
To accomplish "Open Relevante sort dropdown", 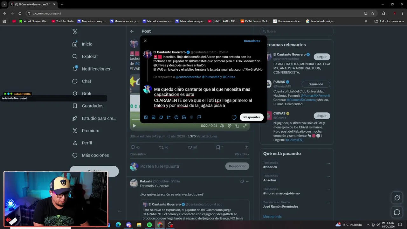I will [x=138, y=154].
